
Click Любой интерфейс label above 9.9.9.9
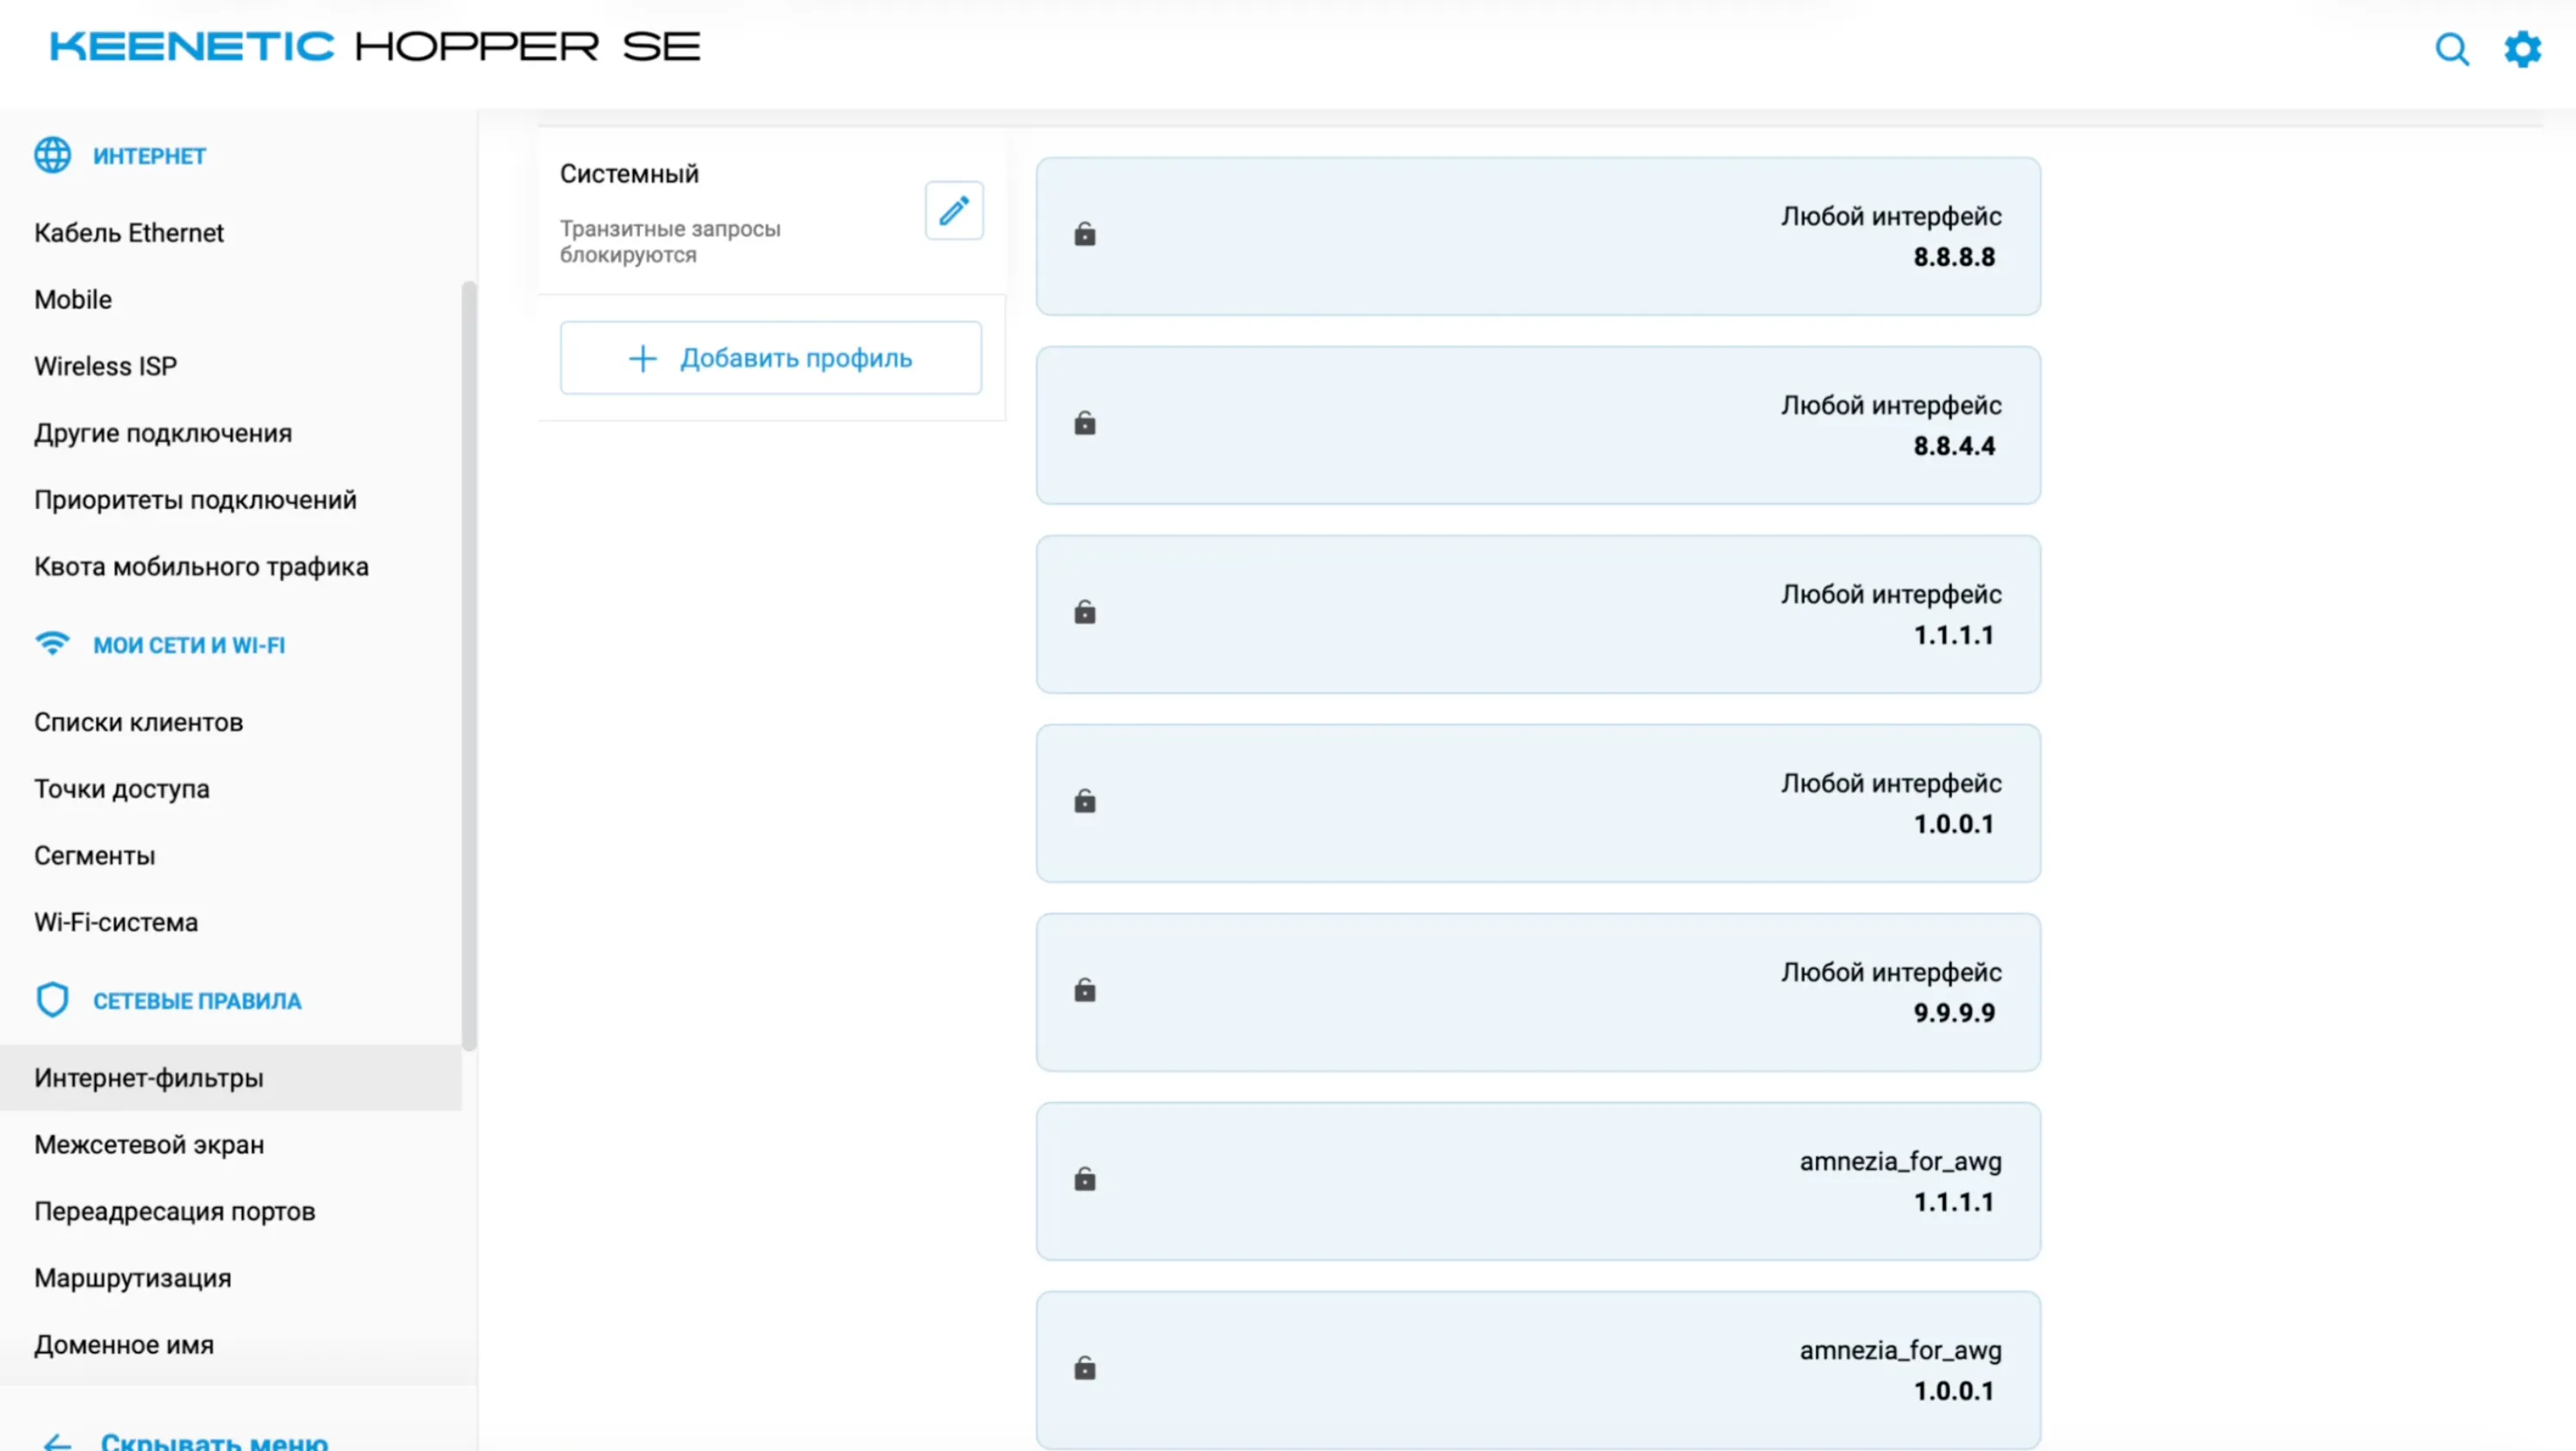[1891, 973]
